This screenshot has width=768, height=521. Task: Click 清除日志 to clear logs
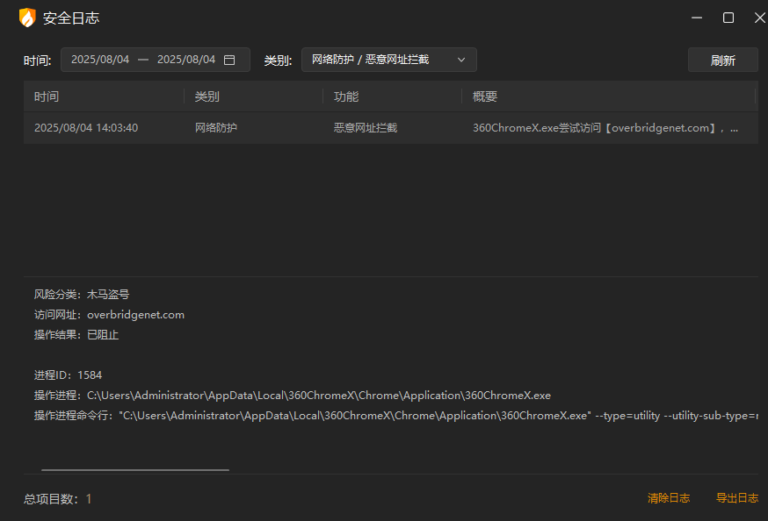[669, 498]
